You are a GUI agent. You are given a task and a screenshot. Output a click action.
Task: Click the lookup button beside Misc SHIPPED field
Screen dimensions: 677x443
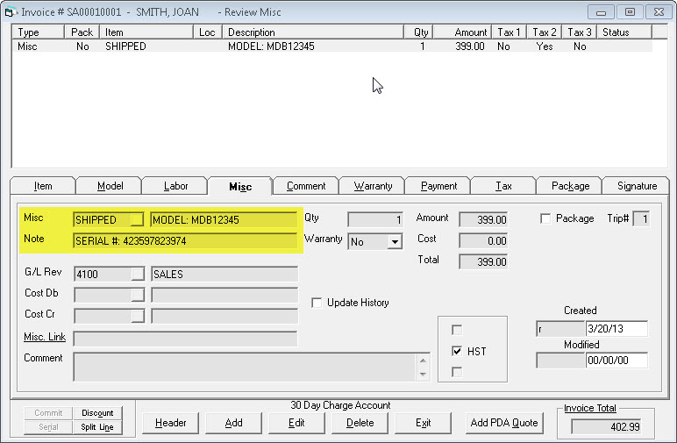[x=137, y=219]
